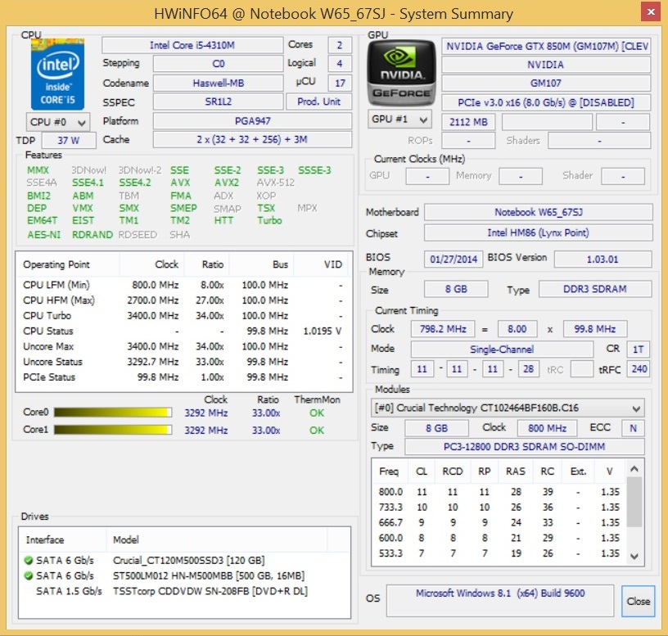Click the OS field Microsoft Windows 8.1

point(500,601)
